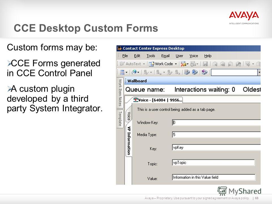Click "This is a user control" description text
The width and height of the screenshot is (272, 204).
176,109
